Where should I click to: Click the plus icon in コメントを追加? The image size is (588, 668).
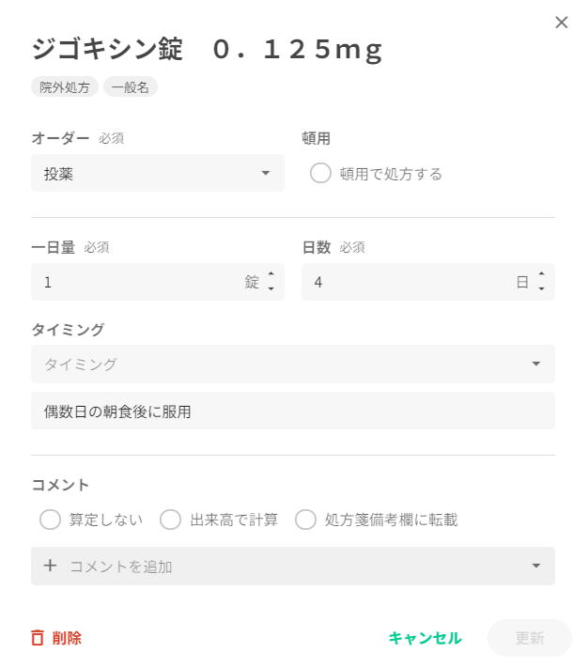[51, 566]
